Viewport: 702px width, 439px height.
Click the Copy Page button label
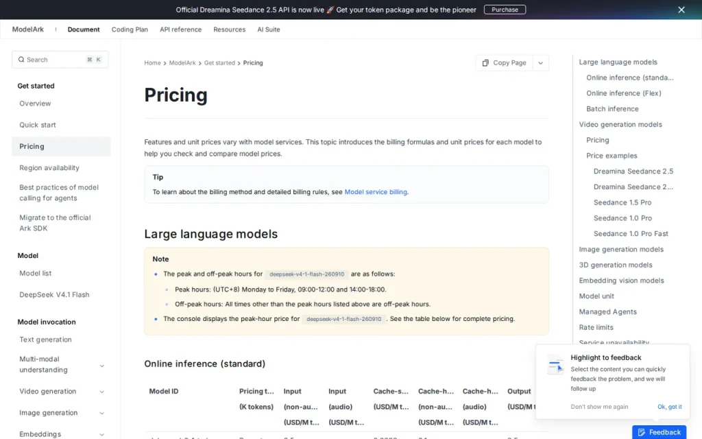tap(509, 62)
